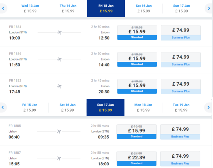213x168 pixels.
Task: Select Standard fare for 06:40 Lisbon departure
Action: click(136, 131)
